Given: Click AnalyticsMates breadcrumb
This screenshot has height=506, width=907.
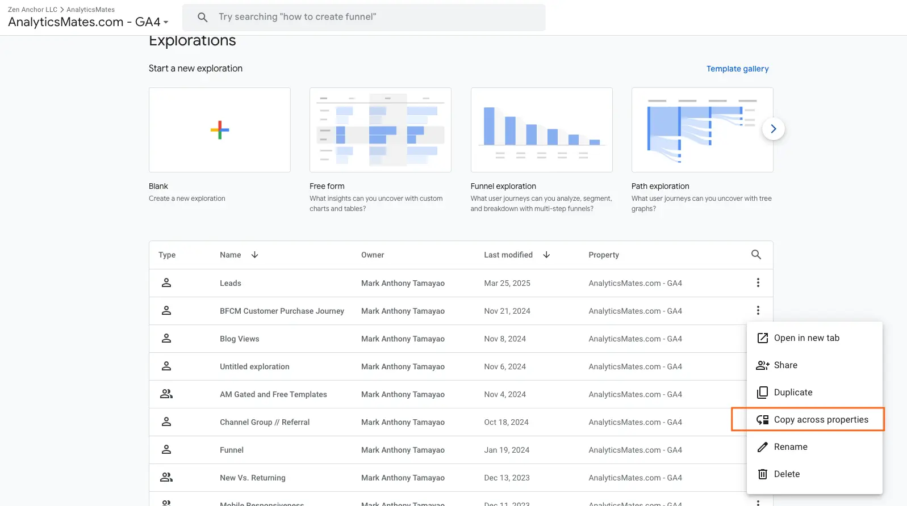Looking at the screenshot, I should (x=90, y=10).
